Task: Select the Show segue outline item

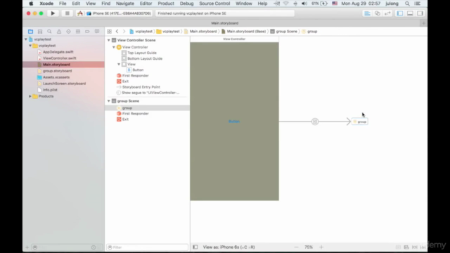Action: point(150,93)
